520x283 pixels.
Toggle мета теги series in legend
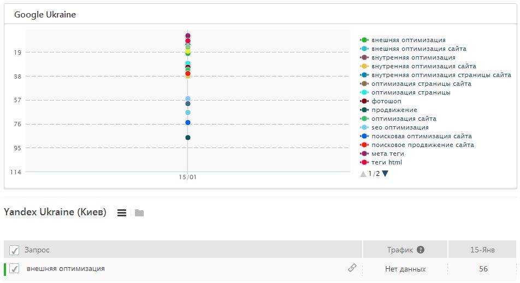click(x=387, y=154)
